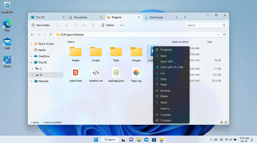Select Rename in the context menu
The image size is (257, 143).
coord(165,90)
